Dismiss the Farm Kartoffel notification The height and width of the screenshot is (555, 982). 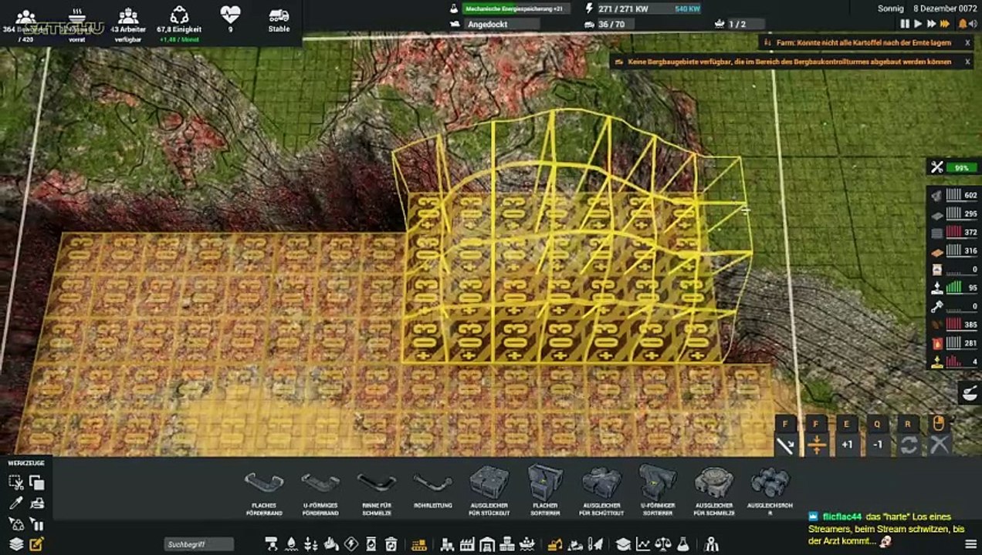coord(967,43)
